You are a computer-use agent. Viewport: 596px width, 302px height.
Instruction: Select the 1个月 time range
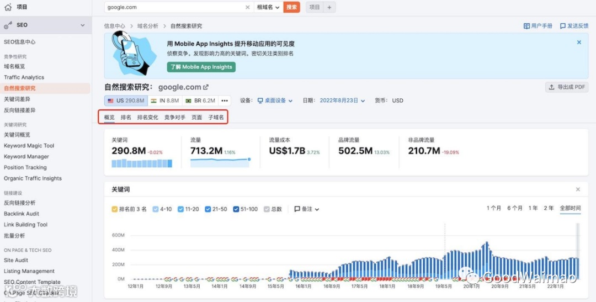coord(494,209)
